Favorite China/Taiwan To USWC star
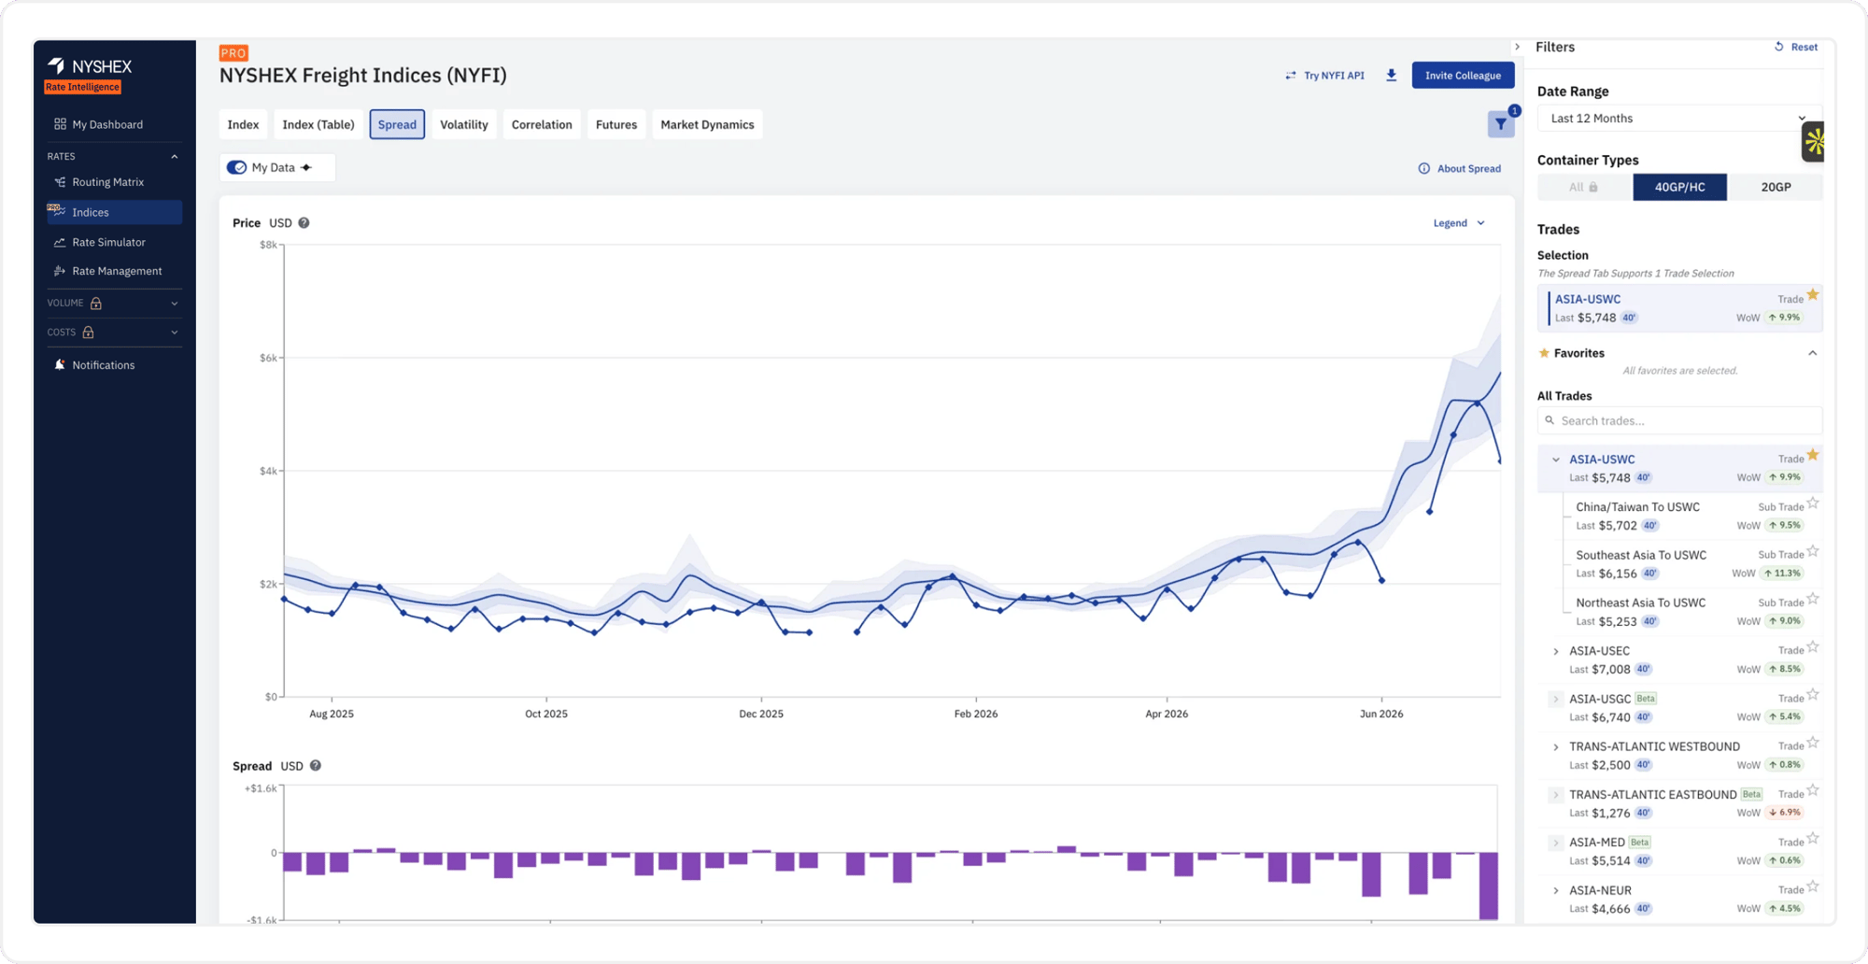Screen dimensions: 1868x964 pyautogui.click(x=1813, y=503)
